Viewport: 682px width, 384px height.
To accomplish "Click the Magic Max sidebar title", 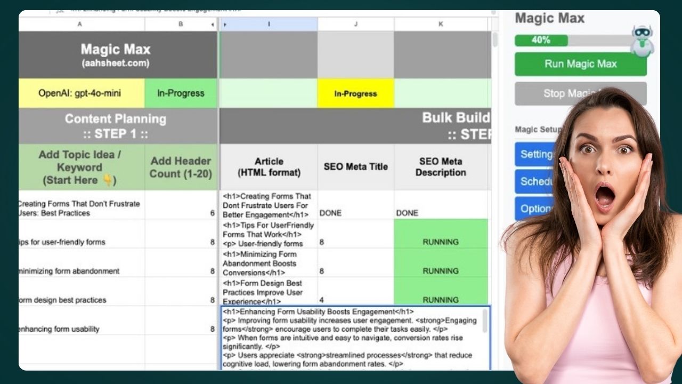I will coord(549,18).
